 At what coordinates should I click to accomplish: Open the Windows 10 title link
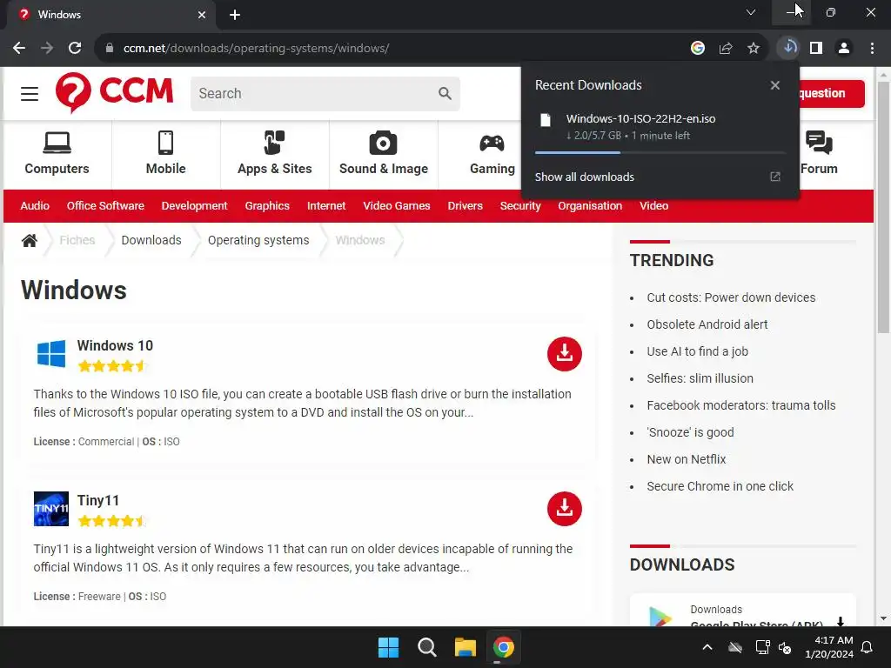click(x=115, y=345)
